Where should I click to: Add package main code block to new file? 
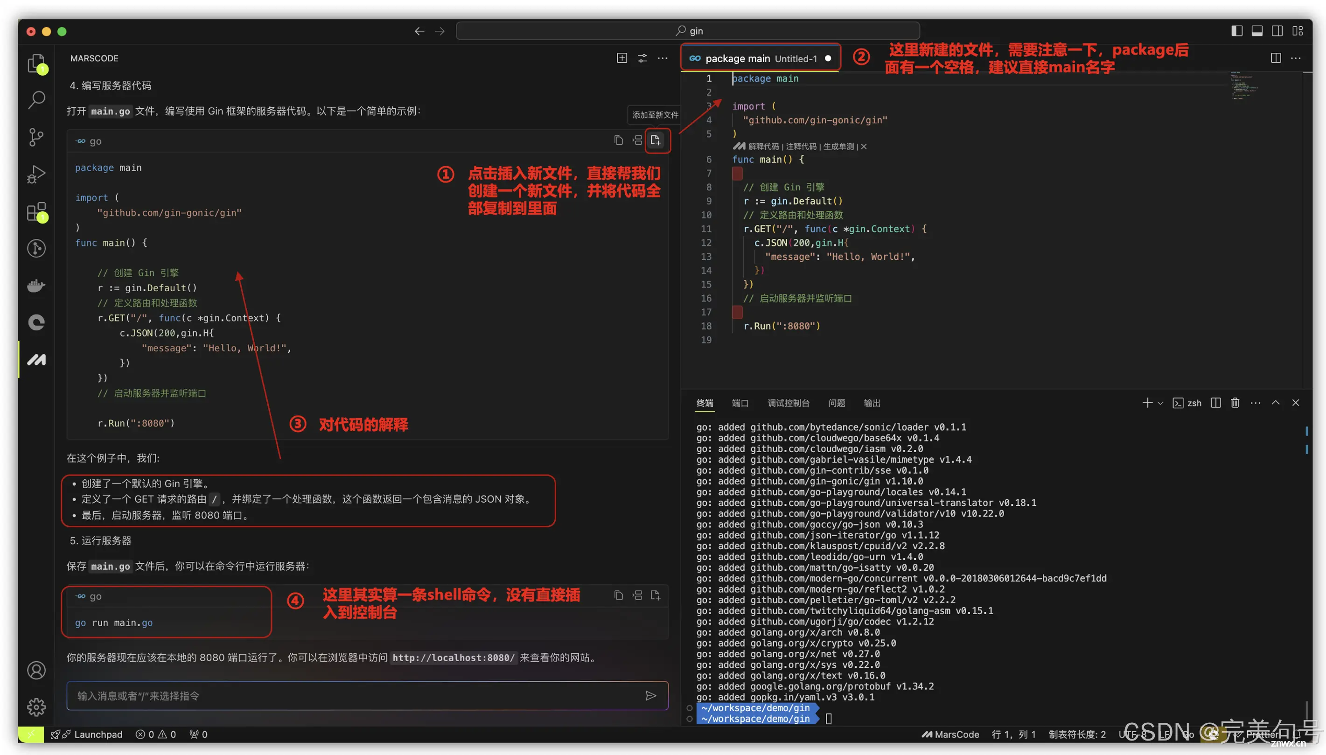coord(655,140)
